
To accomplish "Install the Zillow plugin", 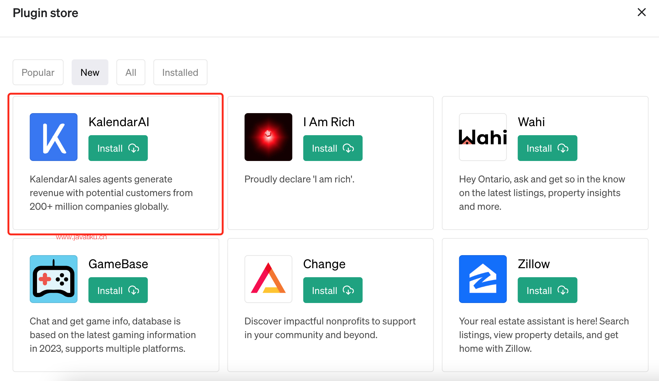I will 547,290.
